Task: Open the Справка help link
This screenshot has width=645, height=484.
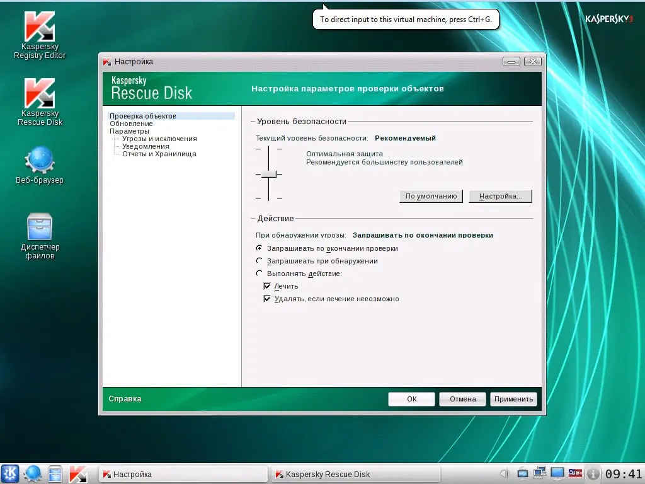Action: (x=125, y=399)
